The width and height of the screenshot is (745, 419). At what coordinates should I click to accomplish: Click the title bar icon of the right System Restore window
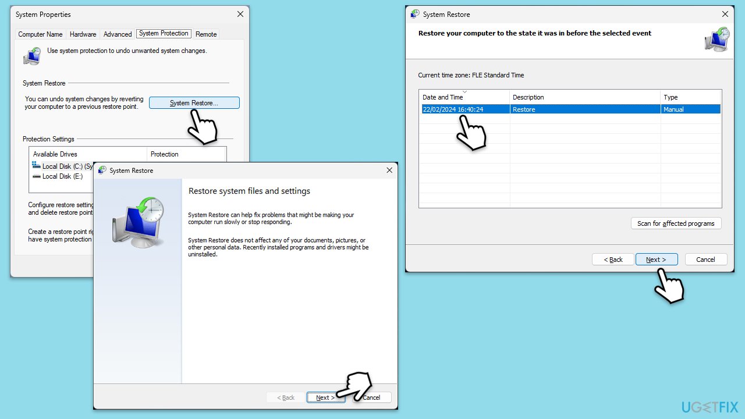pyautogui.click(x=415, y=14)
